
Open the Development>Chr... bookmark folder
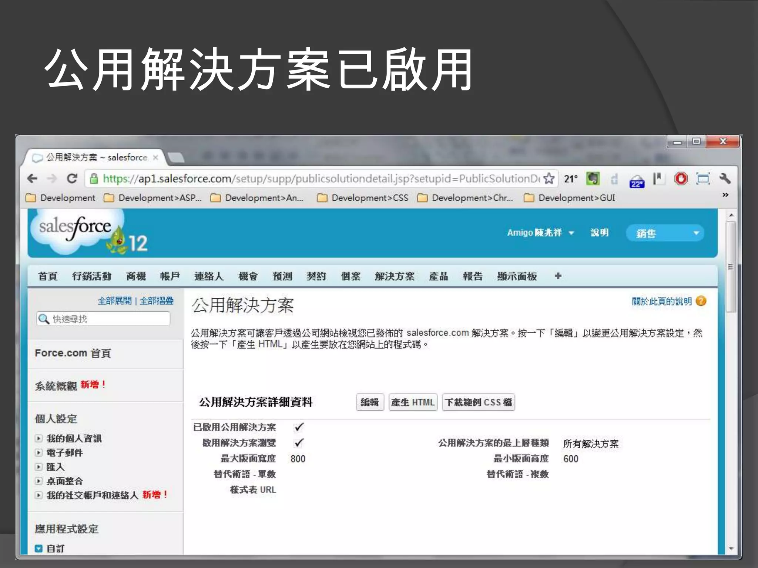tap(465, 198)
